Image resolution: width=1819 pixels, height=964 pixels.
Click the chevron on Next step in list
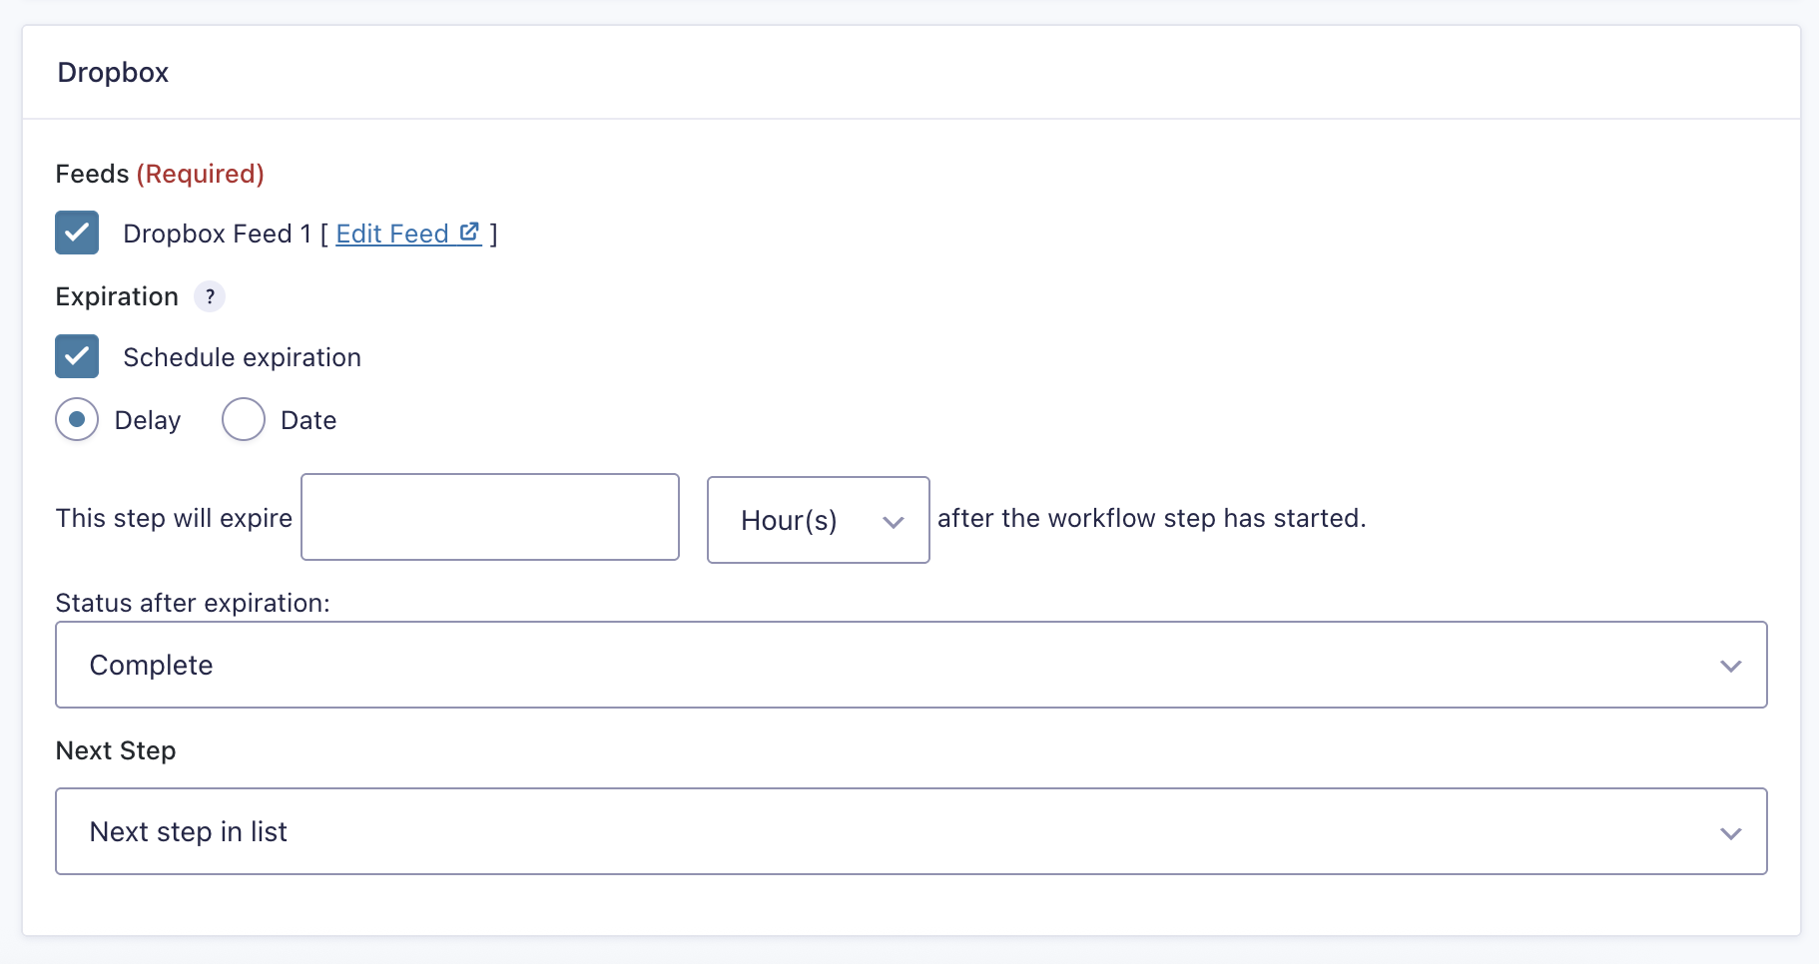(1730, 832)
